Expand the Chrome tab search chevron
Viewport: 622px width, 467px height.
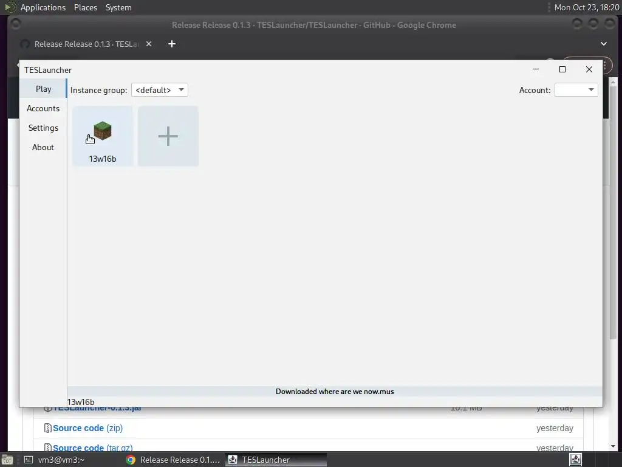[x=603, y=44]
